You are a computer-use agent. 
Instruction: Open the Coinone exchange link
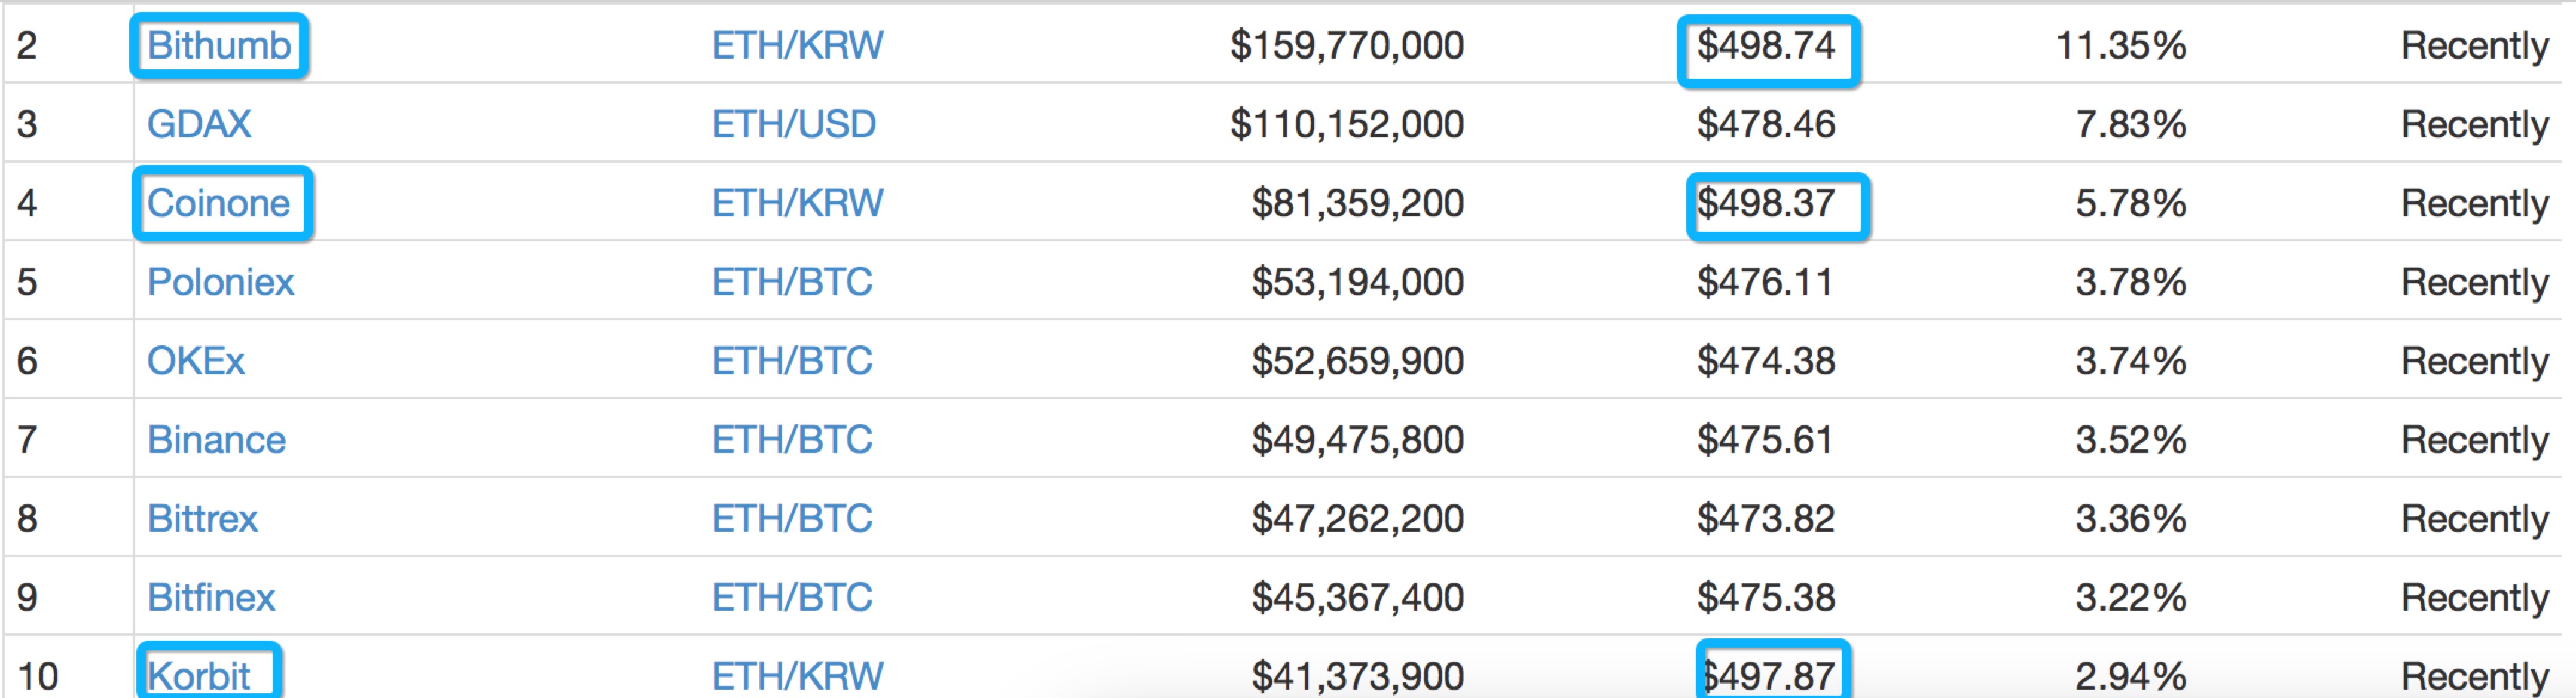point(219,204)
